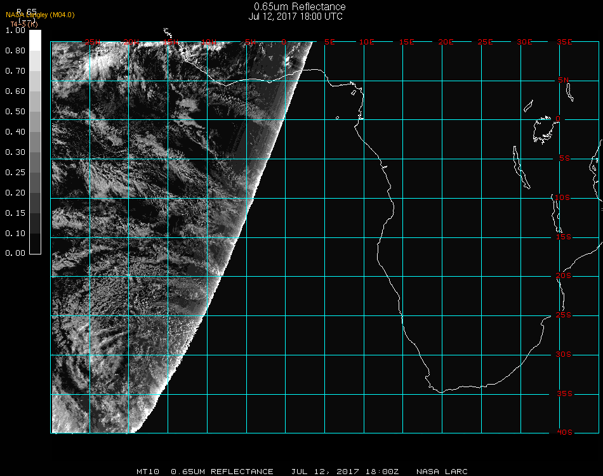Viewport: 603px width, 476px height.
Task: Pick the black bottom segment of the color bar
Action: (35, 243)
